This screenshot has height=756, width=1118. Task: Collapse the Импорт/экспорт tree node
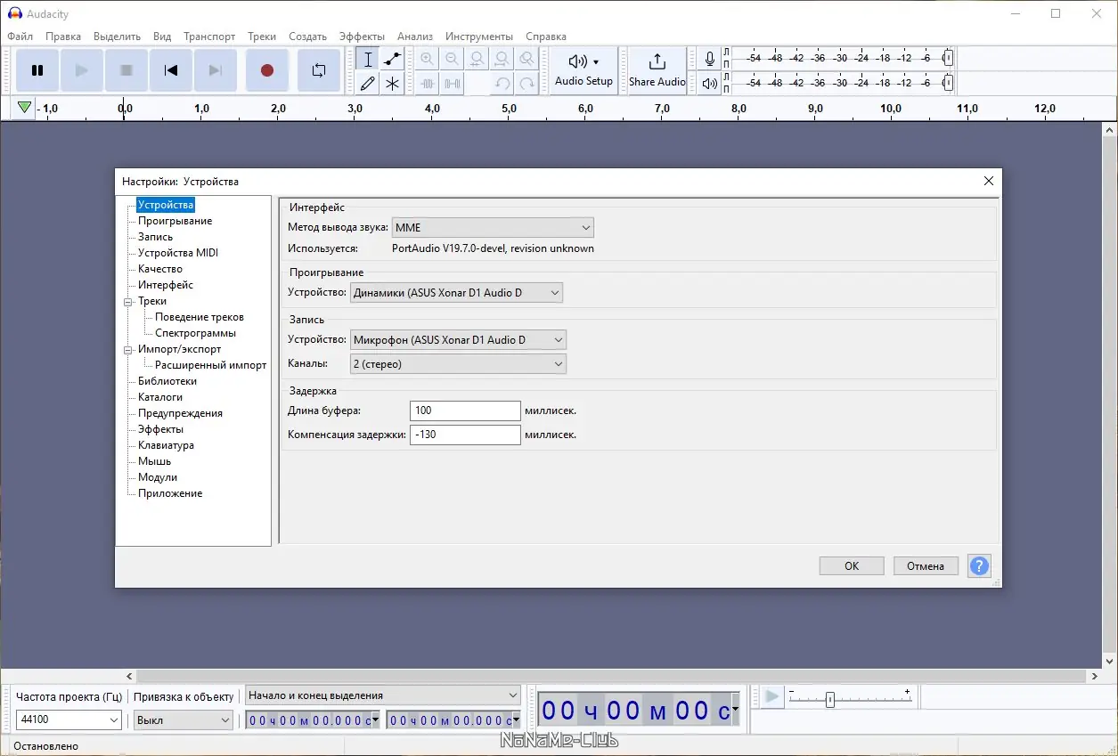click(x=128, y=350)
